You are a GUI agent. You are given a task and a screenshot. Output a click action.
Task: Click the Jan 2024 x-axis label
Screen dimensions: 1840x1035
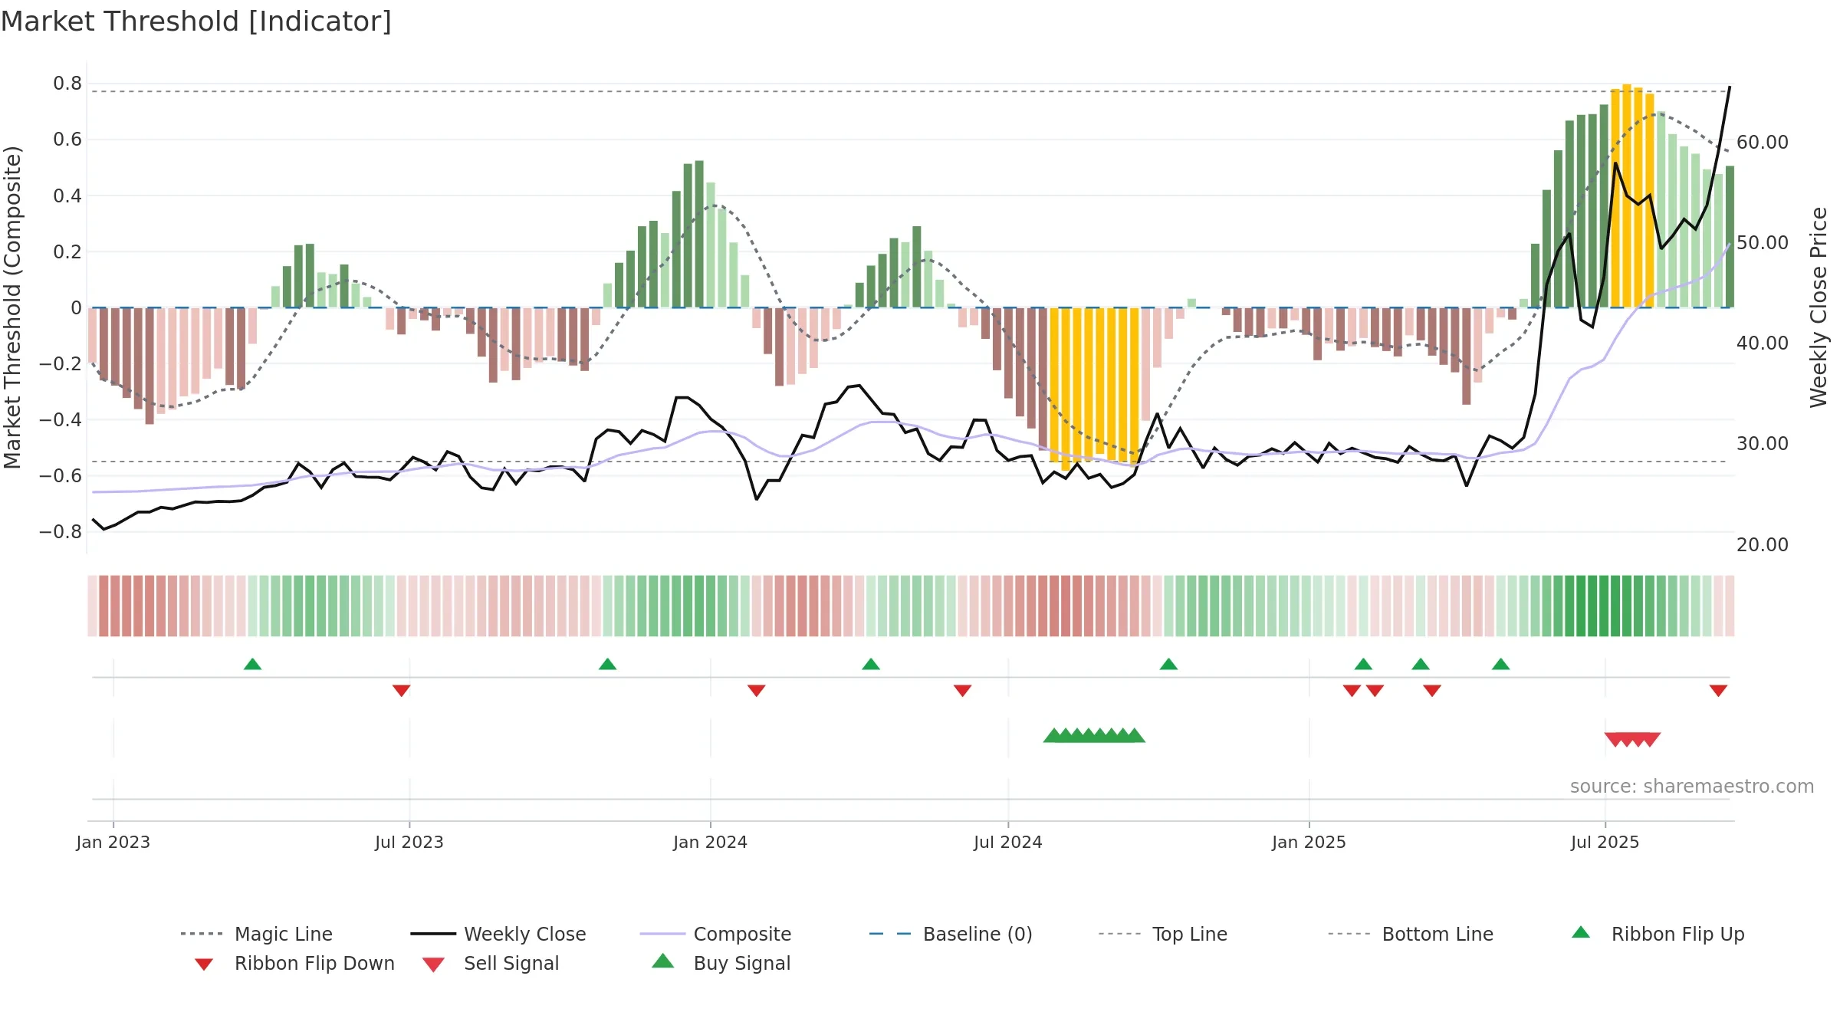click(710, 842)
